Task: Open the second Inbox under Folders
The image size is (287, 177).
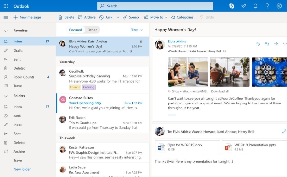Action: point(28,125)
